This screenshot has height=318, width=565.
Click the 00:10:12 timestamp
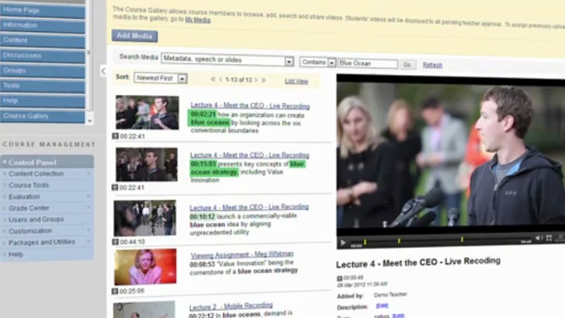tap(202, 216)
